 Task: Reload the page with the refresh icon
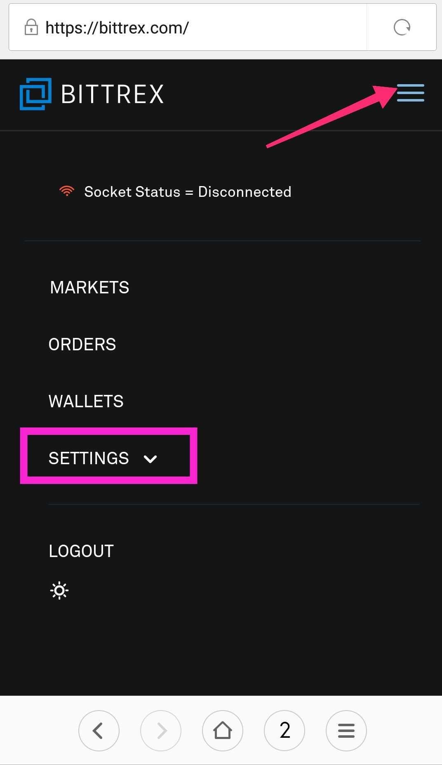402,28
